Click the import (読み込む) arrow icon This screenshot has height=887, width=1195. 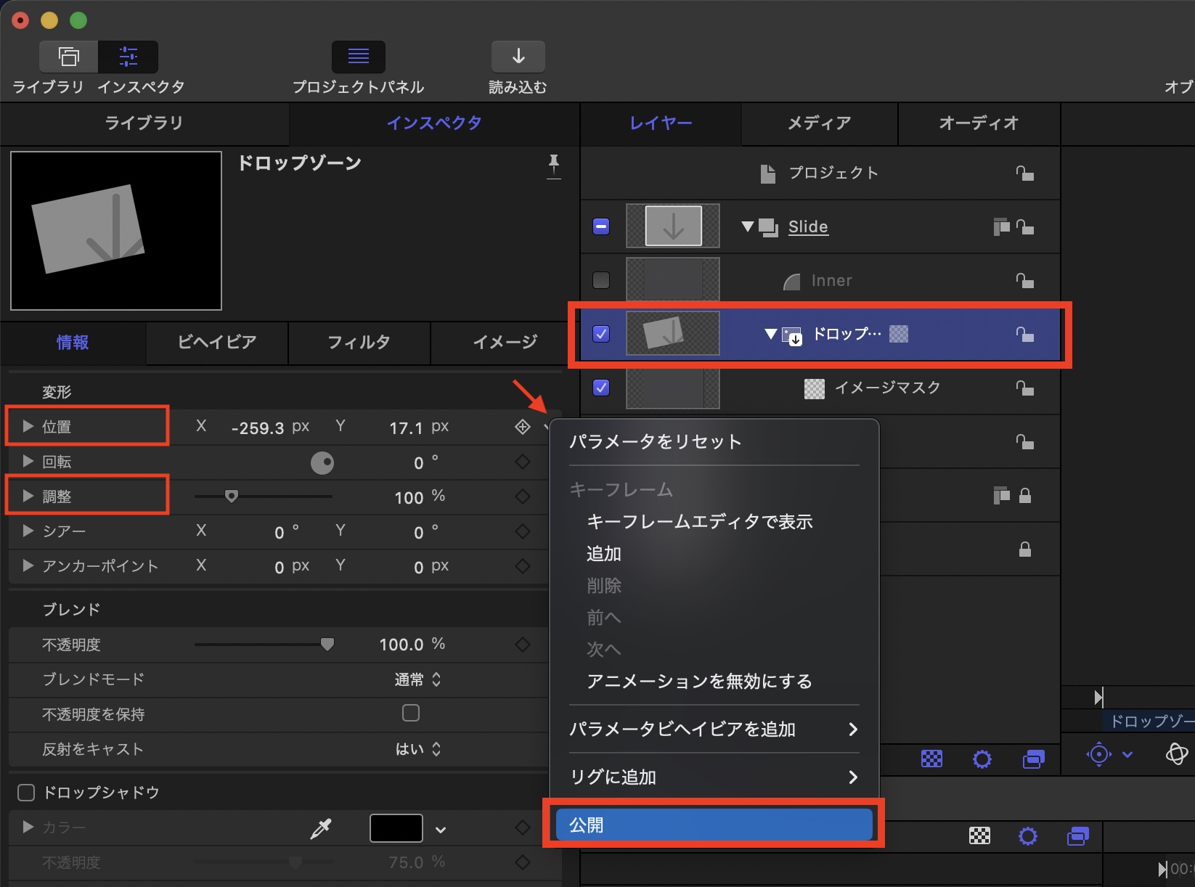click(518, 57)
